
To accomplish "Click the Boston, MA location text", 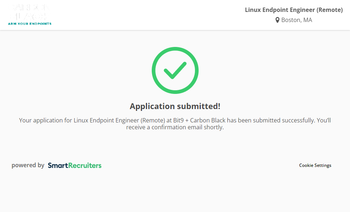I will [x=297, y=20].
